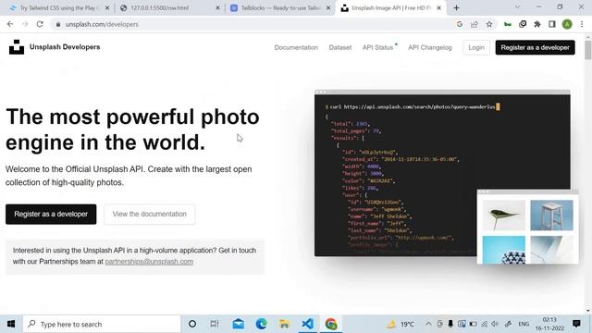
Task: Open Visual Studio Code from taskbar
Action: click(308, 324)
